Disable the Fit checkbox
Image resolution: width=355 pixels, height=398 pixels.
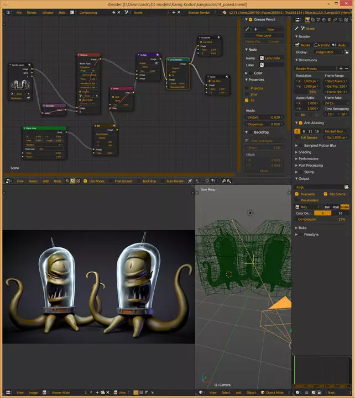[247, 100]
